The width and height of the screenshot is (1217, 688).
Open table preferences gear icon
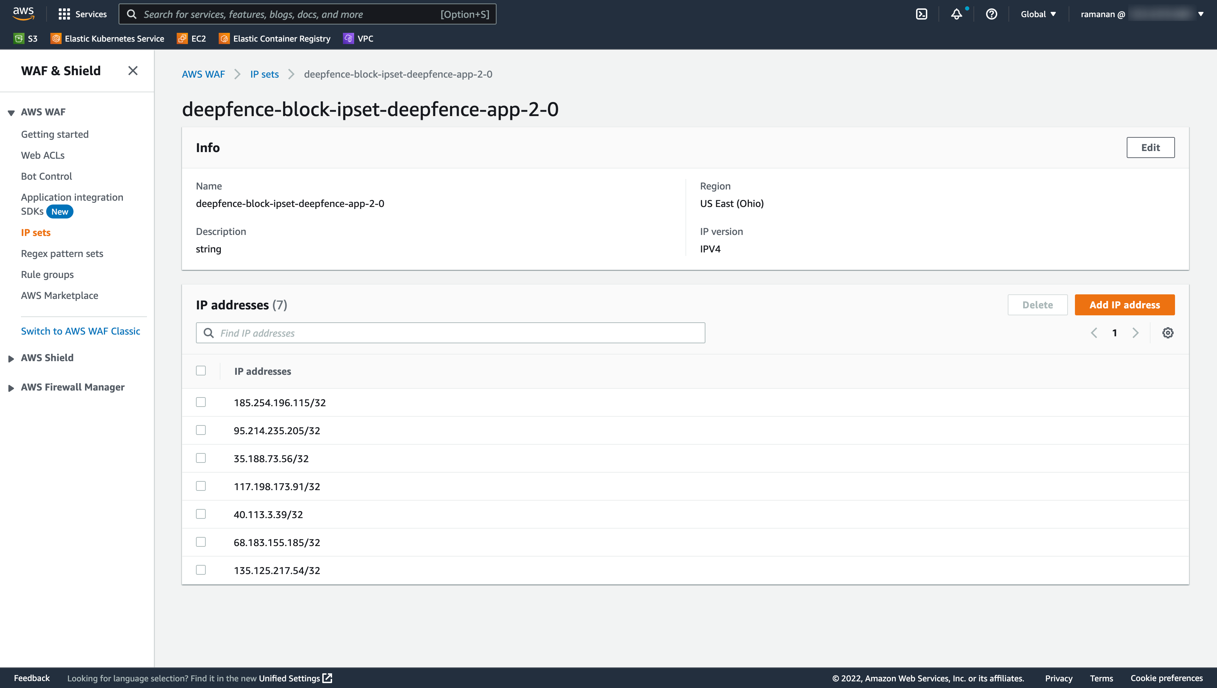click(x=1168, y=333)
